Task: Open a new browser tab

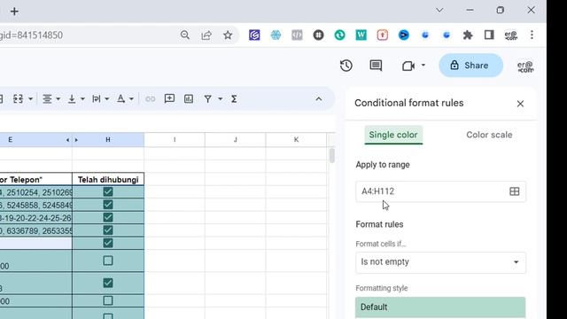Action: tap(14, 12)
